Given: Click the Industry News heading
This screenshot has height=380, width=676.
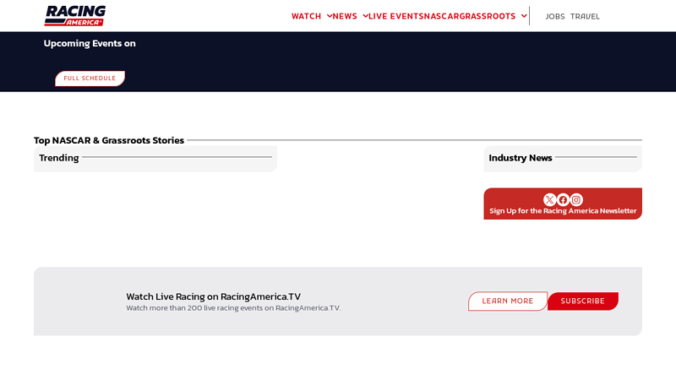Looking at the screenshot, I should tap(521, 158).
